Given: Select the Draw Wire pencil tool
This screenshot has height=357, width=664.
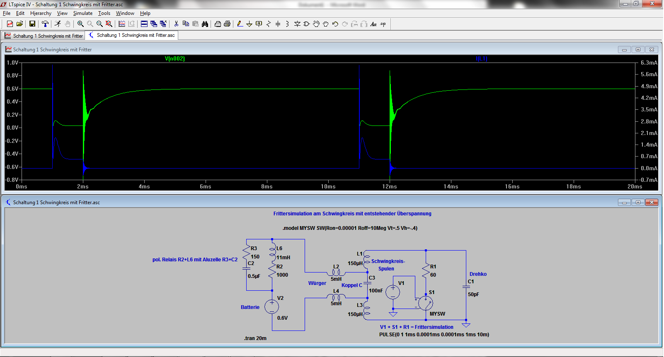Looking at the screenshot, I should (240, 24).
